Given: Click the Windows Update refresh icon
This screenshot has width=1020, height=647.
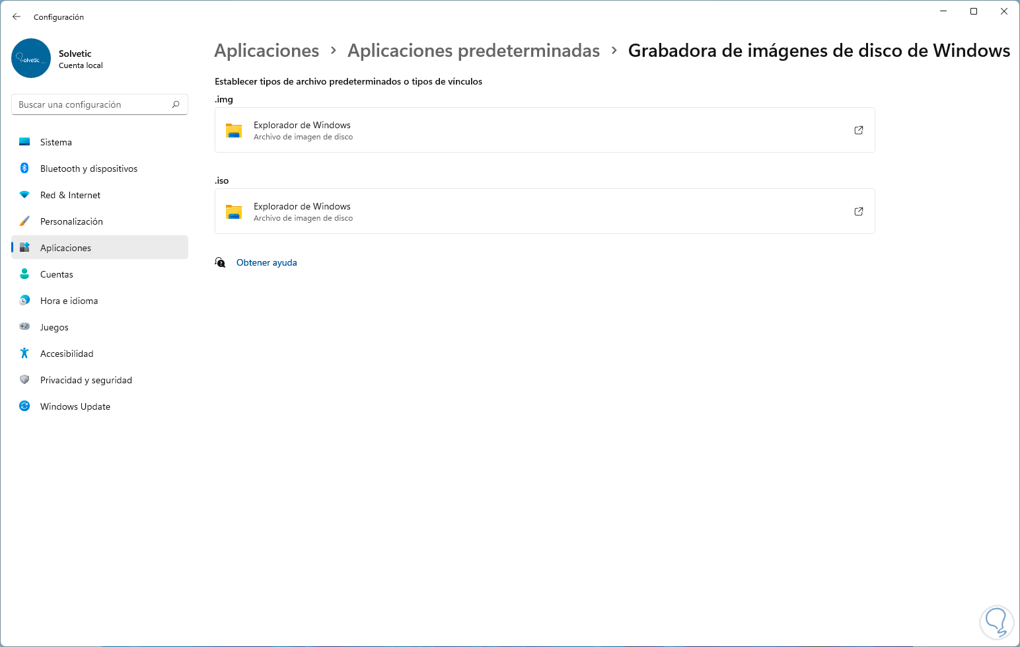Looking at the screenshot, I should pyautogui.click(x=24, y=406).
